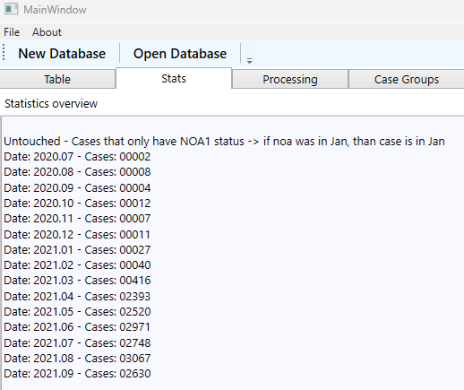Switch to the Table tab

[57, 79]
